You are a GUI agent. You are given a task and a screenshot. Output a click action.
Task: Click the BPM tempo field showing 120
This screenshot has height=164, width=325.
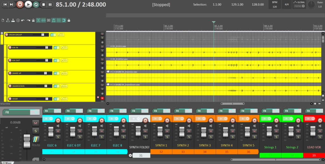[x=274, y=6]
